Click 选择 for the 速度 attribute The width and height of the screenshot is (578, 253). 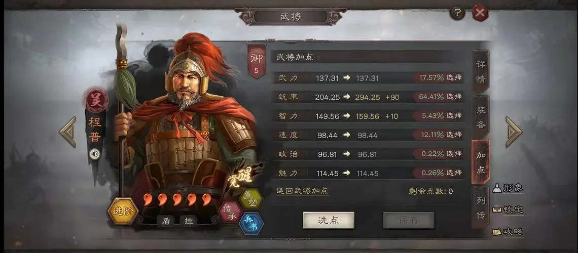click(454, 135)
